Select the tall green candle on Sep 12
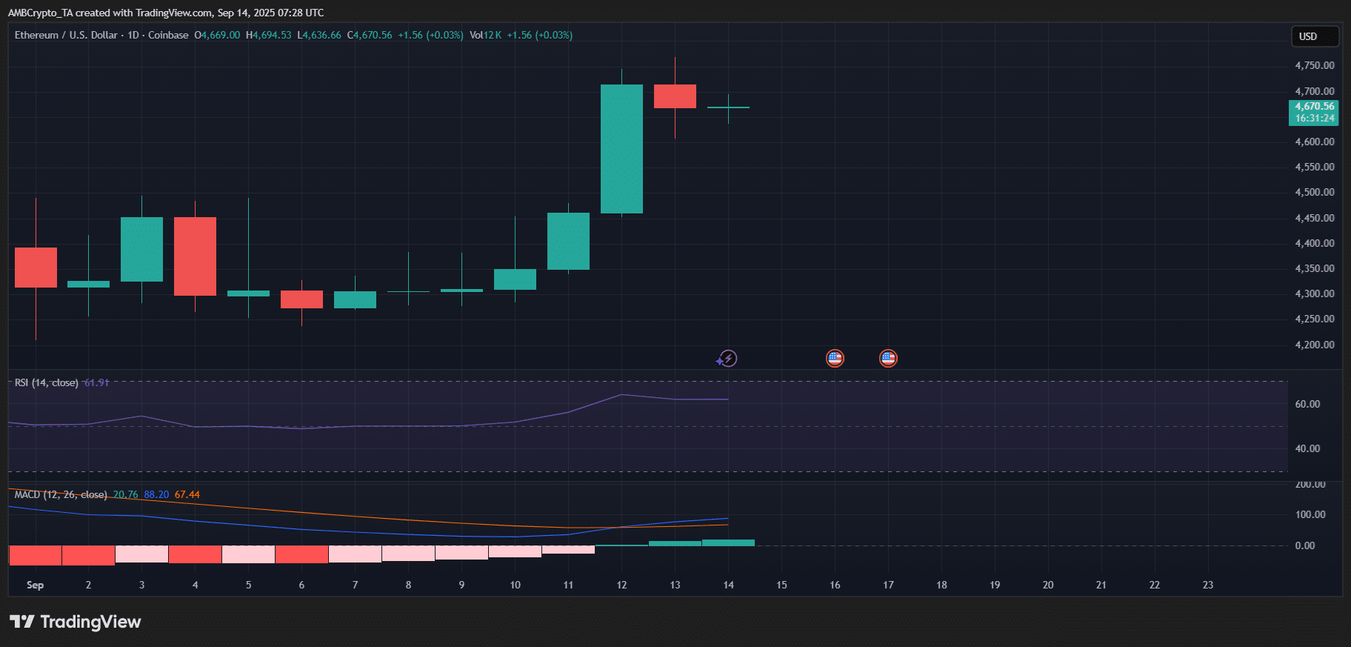Viewport: 1351px width, 647px height. pos(621,149)
